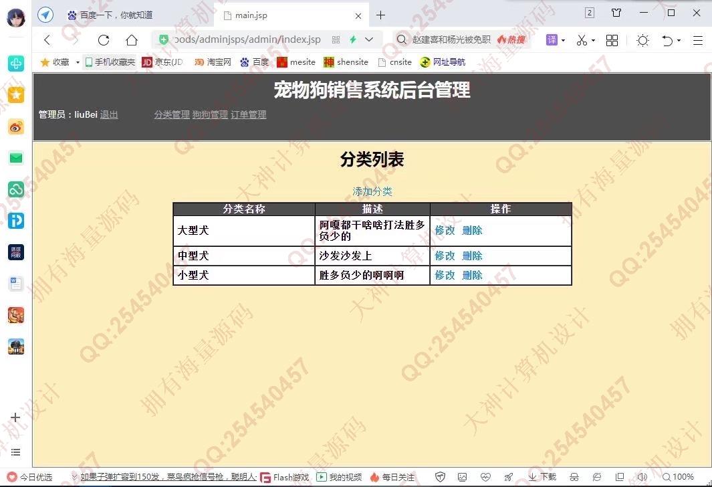Screen dimensions: 712x487
Task: Open 分类管理 menu link
Action: click(x=172, y=114)
